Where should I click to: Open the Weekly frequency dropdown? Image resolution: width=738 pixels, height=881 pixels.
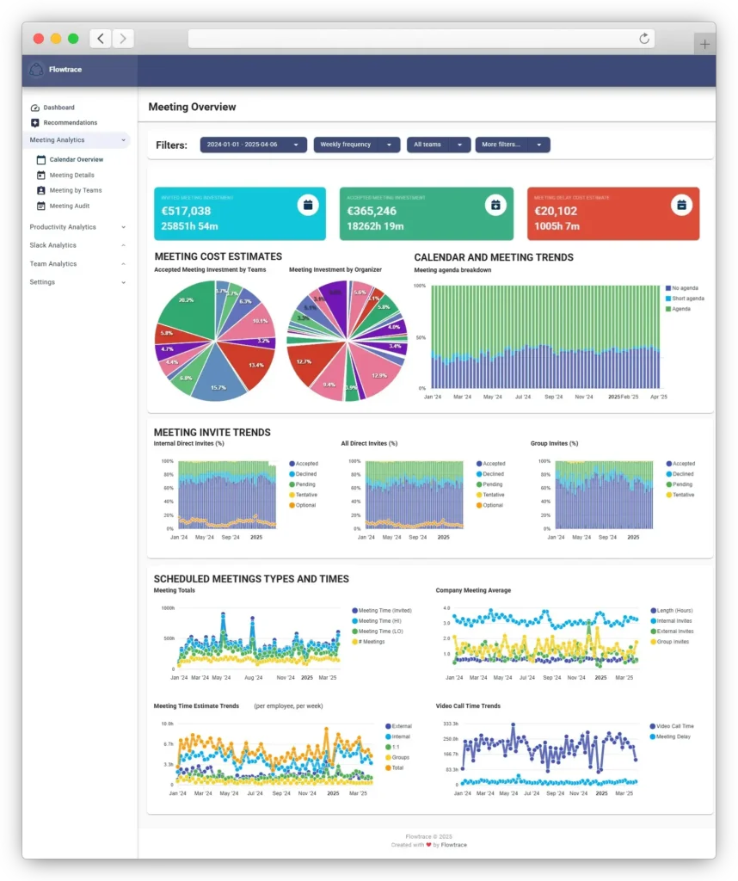tap(356, 145)
